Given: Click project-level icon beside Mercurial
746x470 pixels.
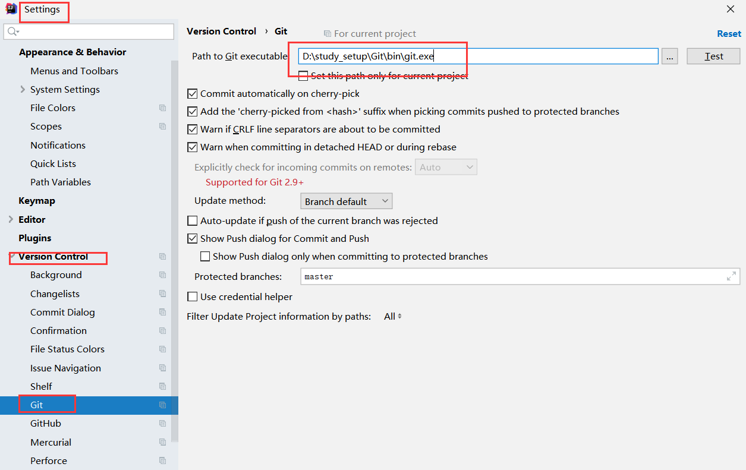Looking at the screenshot, I should click(162, 443).
